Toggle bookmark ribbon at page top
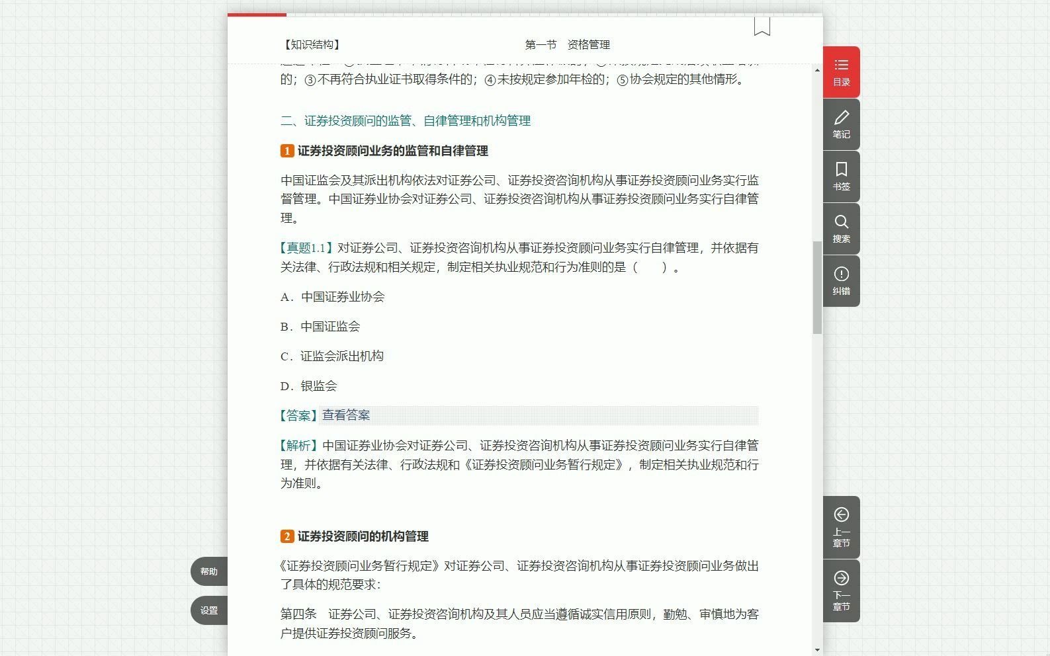Viewport: 1050px width, 656px height. pos(762,26)
